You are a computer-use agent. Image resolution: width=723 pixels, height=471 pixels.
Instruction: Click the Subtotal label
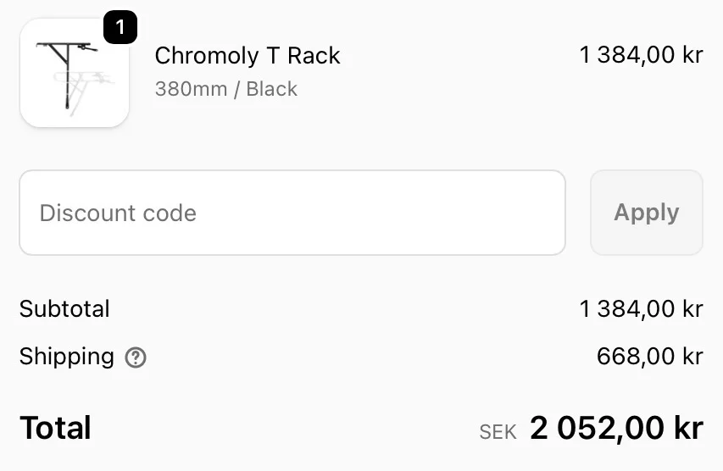pos(64,308)
